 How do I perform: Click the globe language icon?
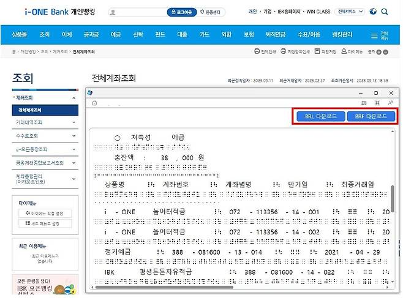pos(373,12)
